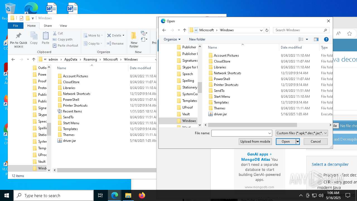The height and width of the screenshot is (201, 357).
Task: Click Firefox icon on taskbar
Action: click(x=142, y=195)
